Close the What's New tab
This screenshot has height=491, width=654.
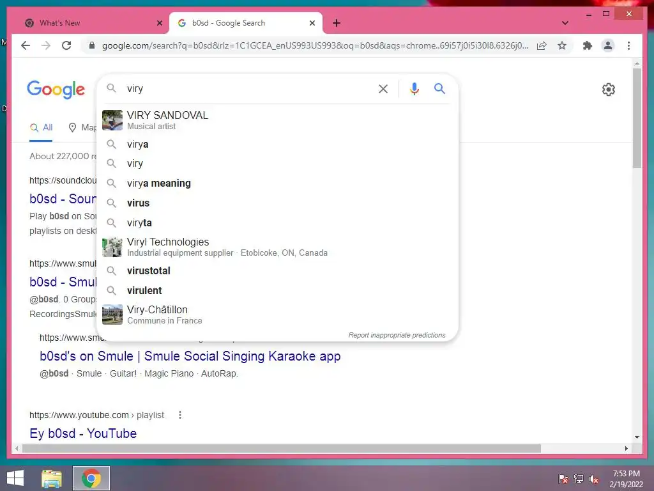[x=159, y=23]
